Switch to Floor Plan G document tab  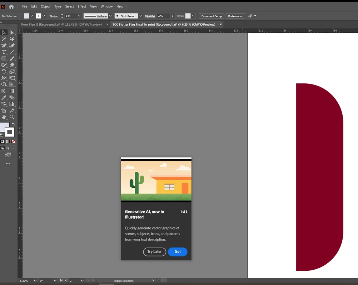[x=61, y=24]
